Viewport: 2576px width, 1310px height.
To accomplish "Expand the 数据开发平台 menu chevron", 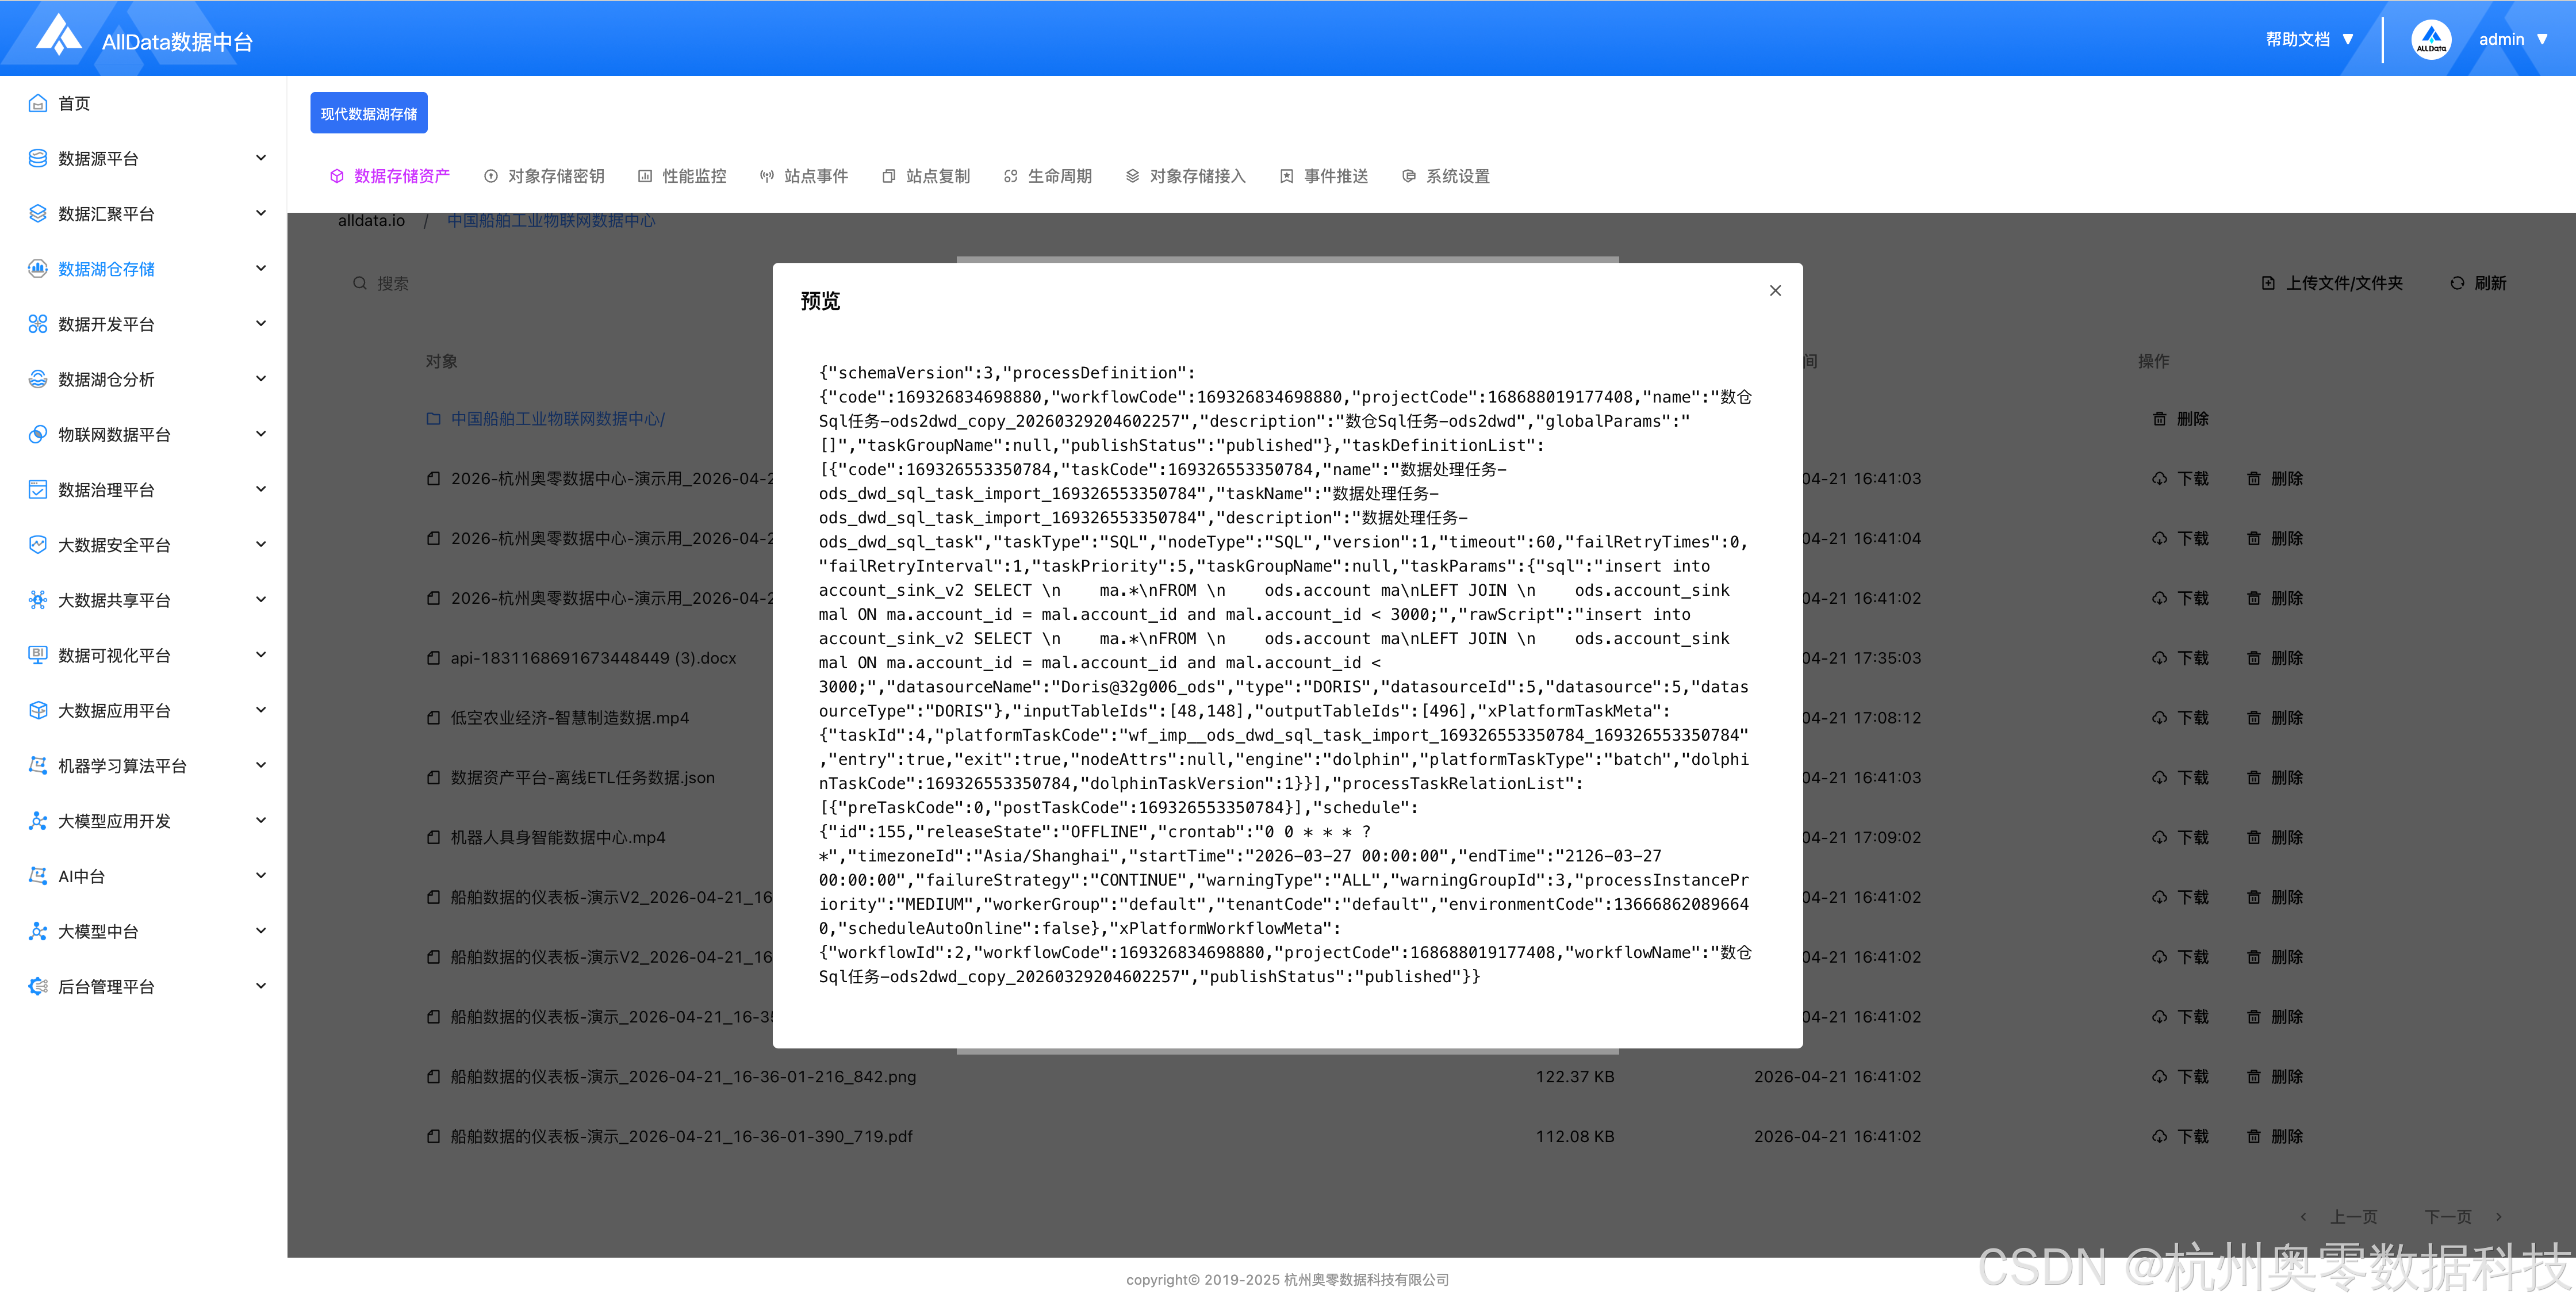I will 261,323.
